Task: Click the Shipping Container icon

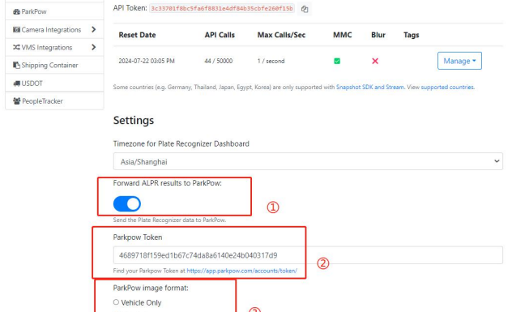Action: pyautogui.click(x=16, y=65)
